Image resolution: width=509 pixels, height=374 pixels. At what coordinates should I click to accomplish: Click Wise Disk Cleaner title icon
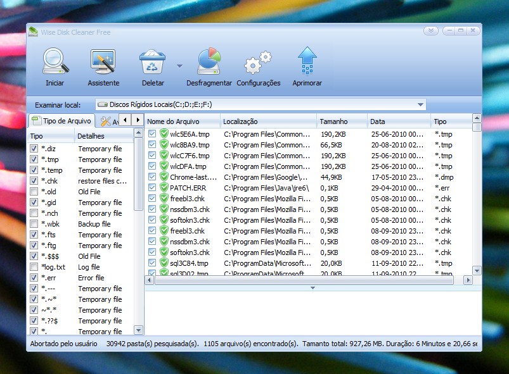(33, 32)
